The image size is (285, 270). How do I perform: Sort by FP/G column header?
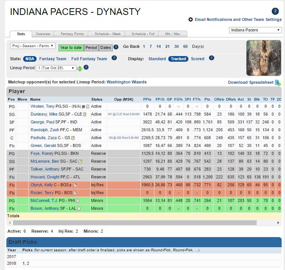coord(160,99)
